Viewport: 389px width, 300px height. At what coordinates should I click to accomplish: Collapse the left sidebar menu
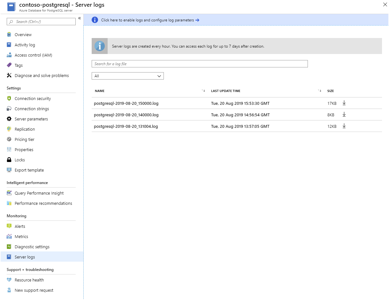80,18
